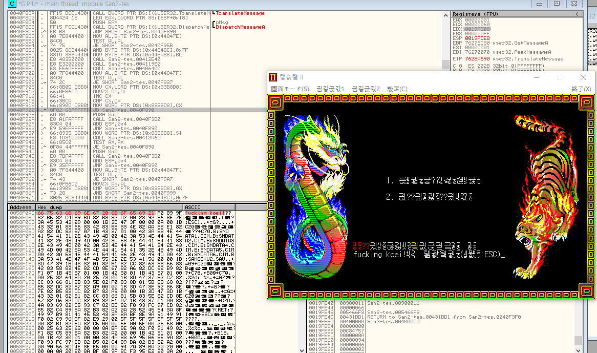Click the disassembly pane scrollbar thumb
This screenshot has height=353, width=597.
tap(445, 64)
